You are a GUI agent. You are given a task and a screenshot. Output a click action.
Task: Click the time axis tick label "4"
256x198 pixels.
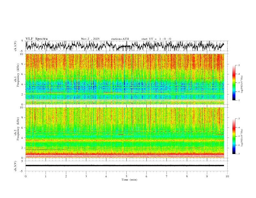coord(106,176)
